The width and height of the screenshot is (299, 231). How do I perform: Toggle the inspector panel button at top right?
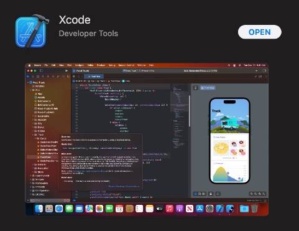coord(264,71)
